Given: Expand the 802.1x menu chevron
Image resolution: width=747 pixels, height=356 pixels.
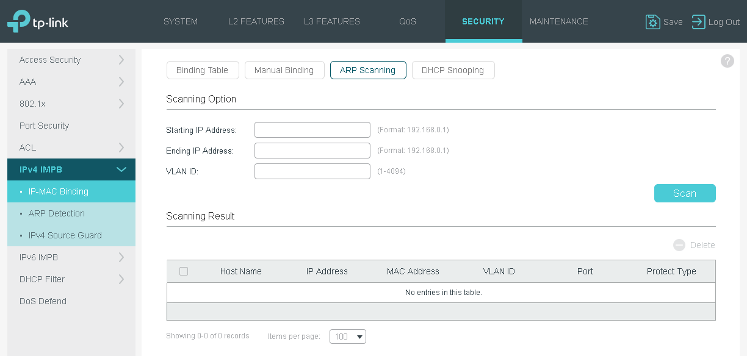Looking at the screenshot, I should click(121, 104).
